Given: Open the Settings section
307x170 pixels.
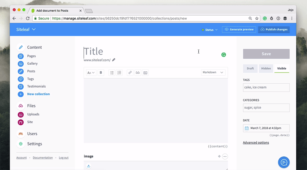Looking at the screenshot, I should pos(34,144).
